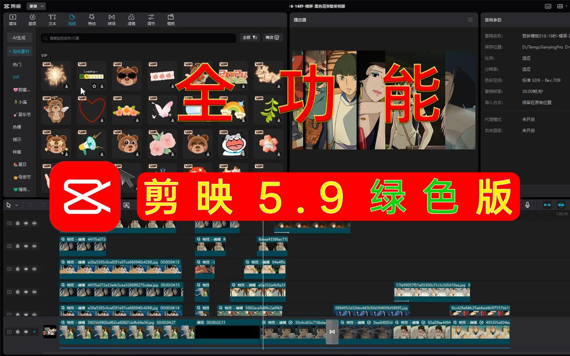
Task: Download the green leaf sticker
Action: pos(279,120)
